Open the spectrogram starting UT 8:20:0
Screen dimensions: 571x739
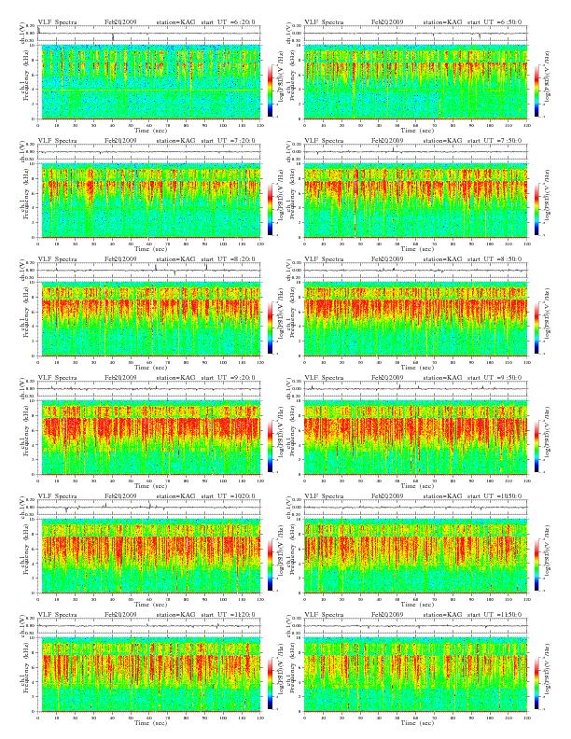149,319
